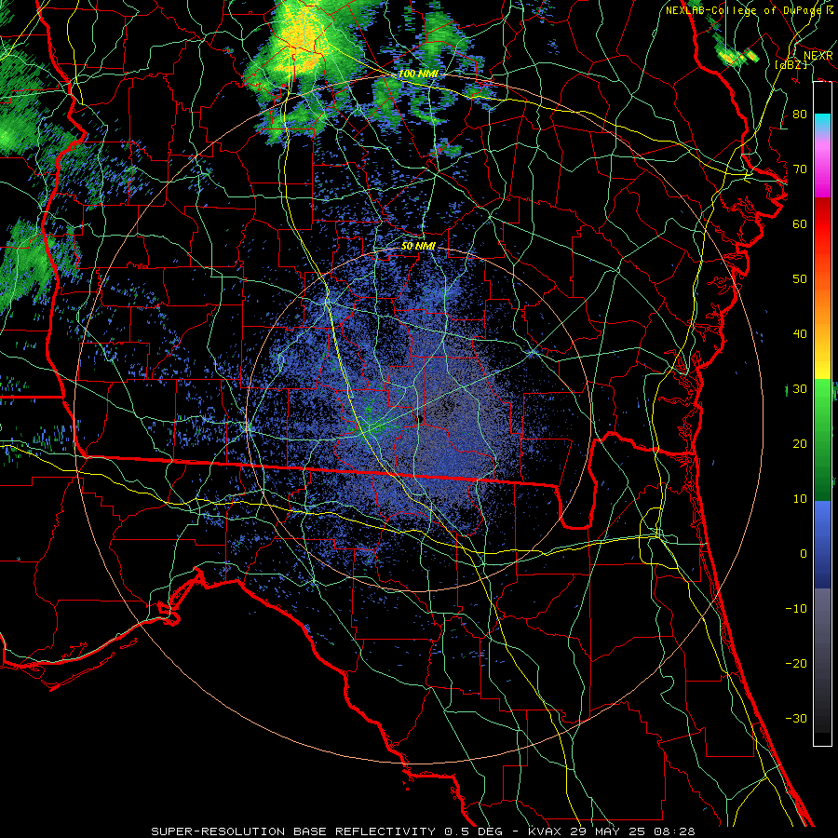The height and width of the screenshot is (838, 838).
Task: Click the 40 value on the dBZ scale
Action: tap(800, 334)
